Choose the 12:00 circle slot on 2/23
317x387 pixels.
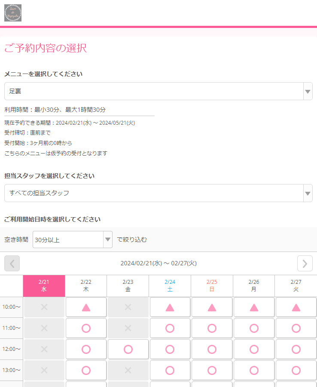point(128,349)
